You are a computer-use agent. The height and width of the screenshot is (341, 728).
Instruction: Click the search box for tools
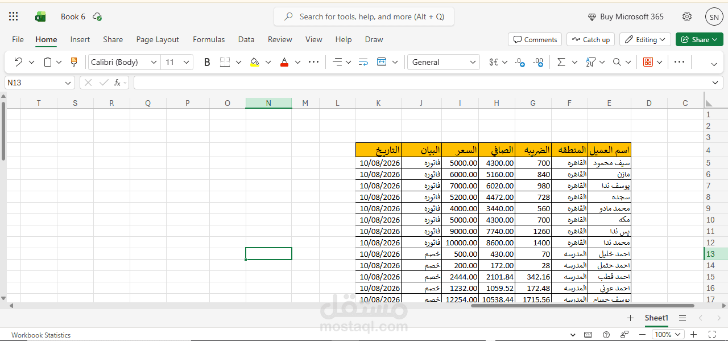click(x=364, y=17)
